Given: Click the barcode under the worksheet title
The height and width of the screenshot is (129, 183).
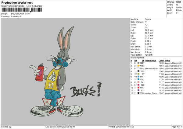Looking at the screenshot, I should [22, 10].
